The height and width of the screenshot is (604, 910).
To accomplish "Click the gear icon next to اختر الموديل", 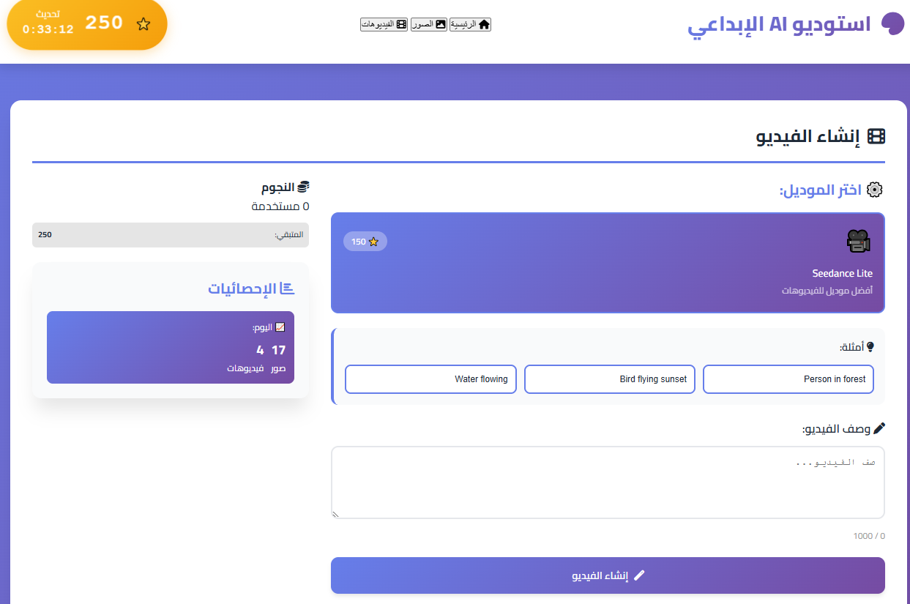I will point(875,190).
